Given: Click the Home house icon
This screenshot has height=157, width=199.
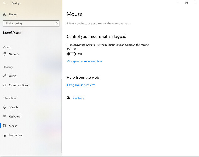Looking at the screenshot, I should (5, 14).
